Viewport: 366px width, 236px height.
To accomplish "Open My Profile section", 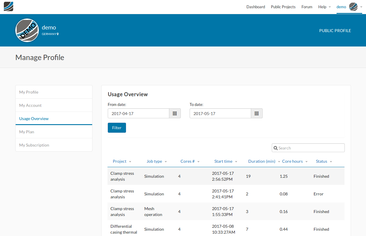I will [54, 92].
